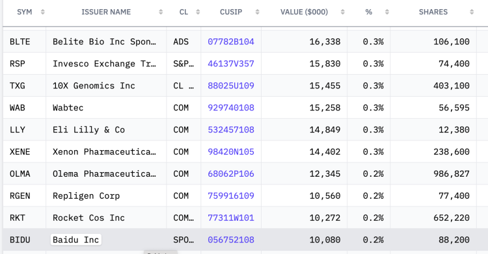488x254 pixels.
Task: Click issuer name Xenon Pharmaceutica…
Action: click(104, 152)
